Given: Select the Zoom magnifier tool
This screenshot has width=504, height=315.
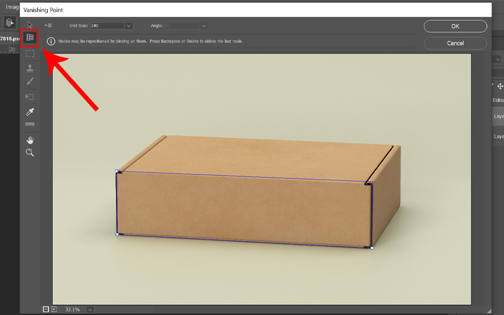Looking at the screenshot, I should [x=30, y=152].
